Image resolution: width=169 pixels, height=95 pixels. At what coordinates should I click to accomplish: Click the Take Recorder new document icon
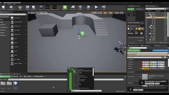pos(129,29)
